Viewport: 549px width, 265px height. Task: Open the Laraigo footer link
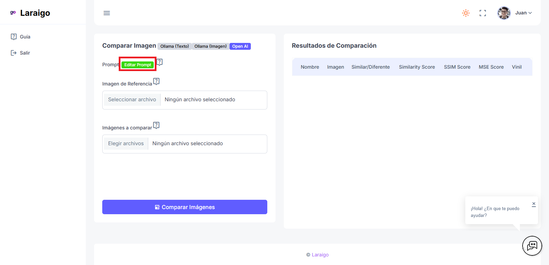320,255
